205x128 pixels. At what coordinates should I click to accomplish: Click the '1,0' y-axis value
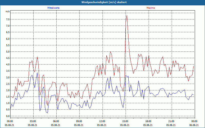pyautogui.click(x=8, y=103)
